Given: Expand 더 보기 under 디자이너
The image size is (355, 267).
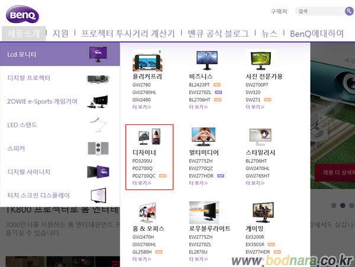Looking at the screenshot, I should coord(142,183).
